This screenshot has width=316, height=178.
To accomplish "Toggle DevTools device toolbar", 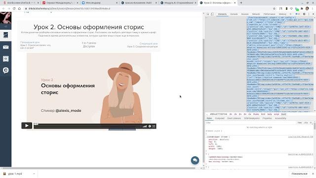I will coord(212,14).
